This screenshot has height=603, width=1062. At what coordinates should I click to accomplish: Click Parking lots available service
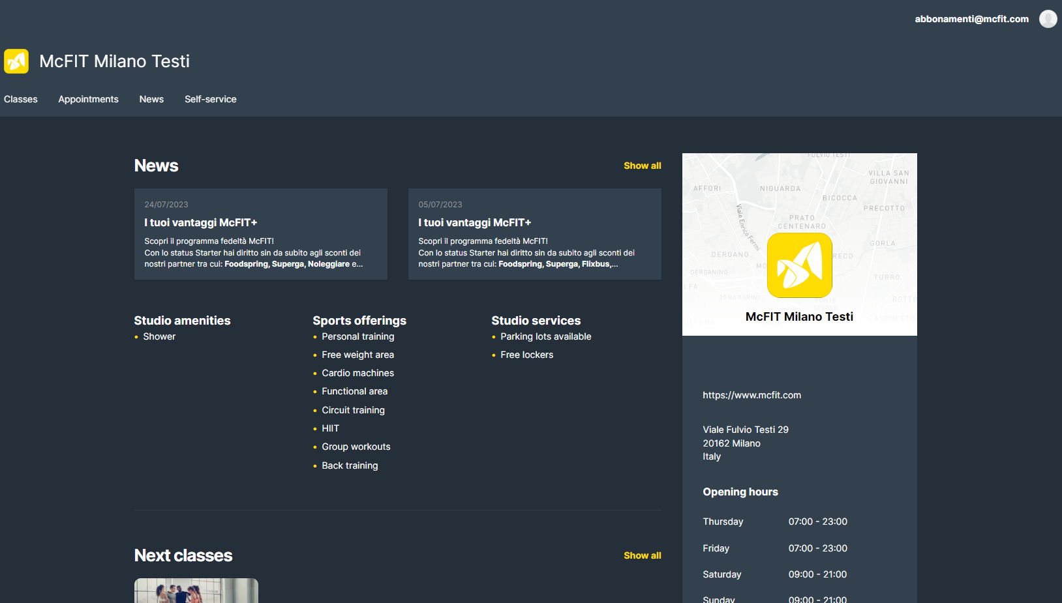[x=546, y=336]
